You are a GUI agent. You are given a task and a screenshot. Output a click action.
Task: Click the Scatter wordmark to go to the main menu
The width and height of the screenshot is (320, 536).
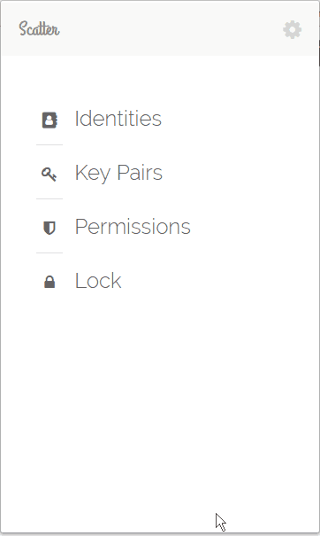39,28
